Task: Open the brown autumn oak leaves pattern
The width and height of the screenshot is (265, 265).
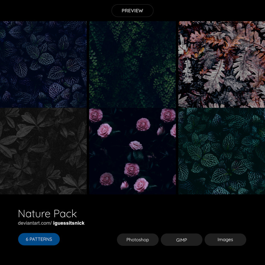Action: (x=222, y=64)
